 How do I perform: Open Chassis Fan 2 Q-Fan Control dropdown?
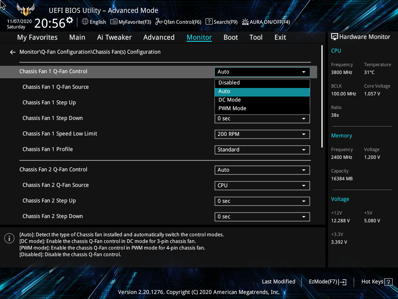tap(262, 170)
